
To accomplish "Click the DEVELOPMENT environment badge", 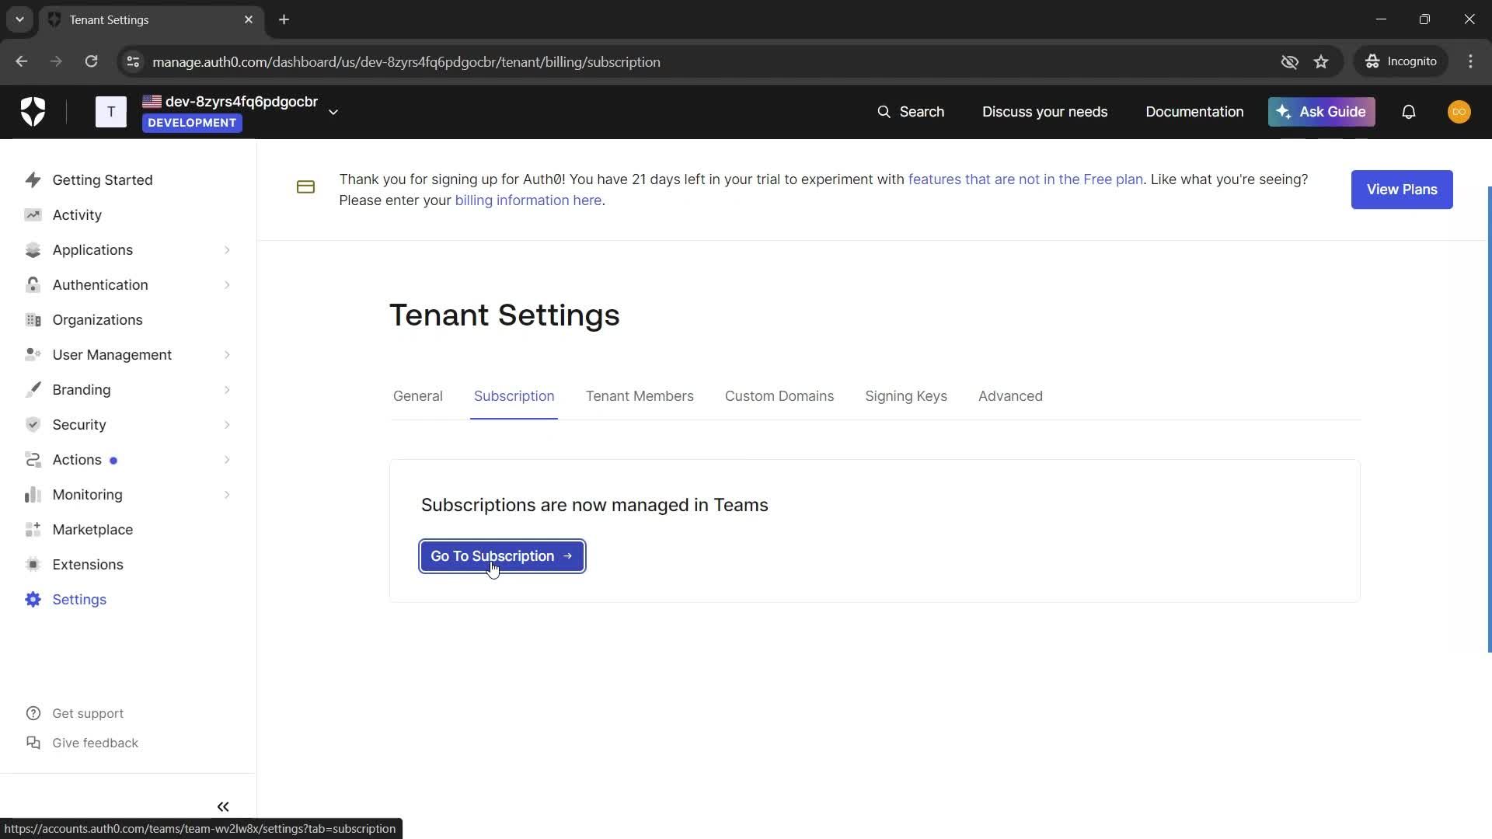I will (x=192, y=123).
